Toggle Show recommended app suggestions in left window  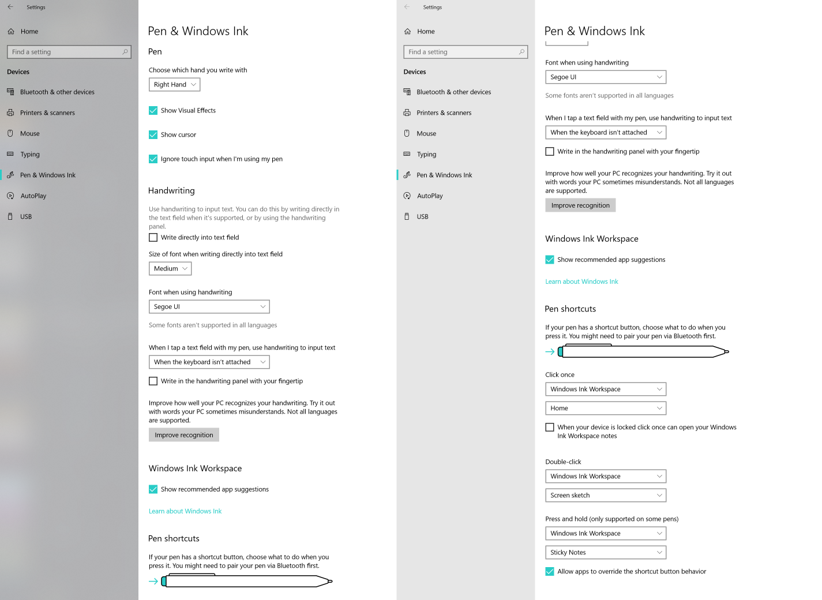pos(153,489)
